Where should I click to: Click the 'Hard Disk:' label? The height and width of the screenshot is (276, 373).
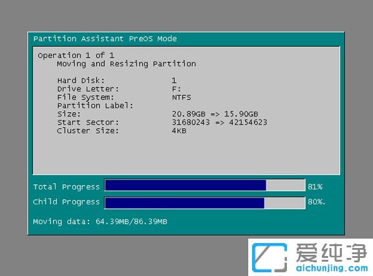[x=80, y=80]
